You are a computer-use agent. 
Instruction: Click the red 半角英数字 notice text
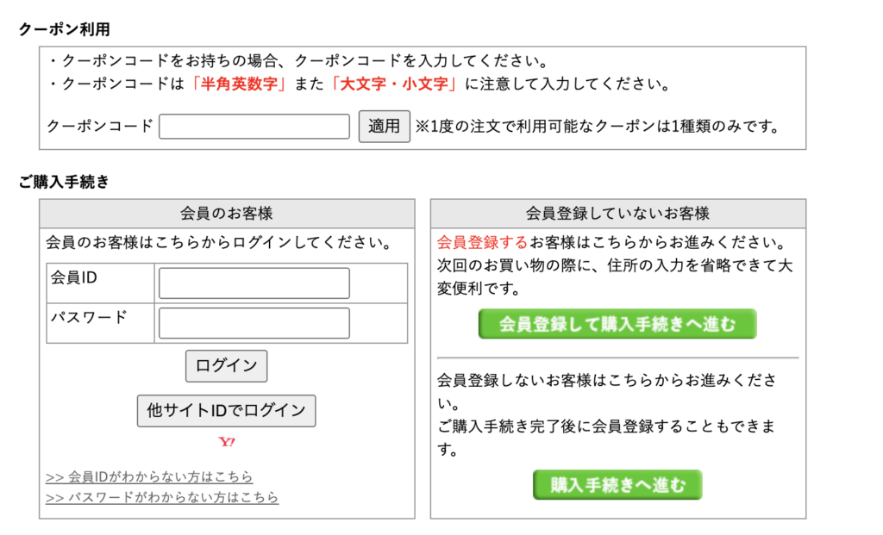click(x=239, y=84)
